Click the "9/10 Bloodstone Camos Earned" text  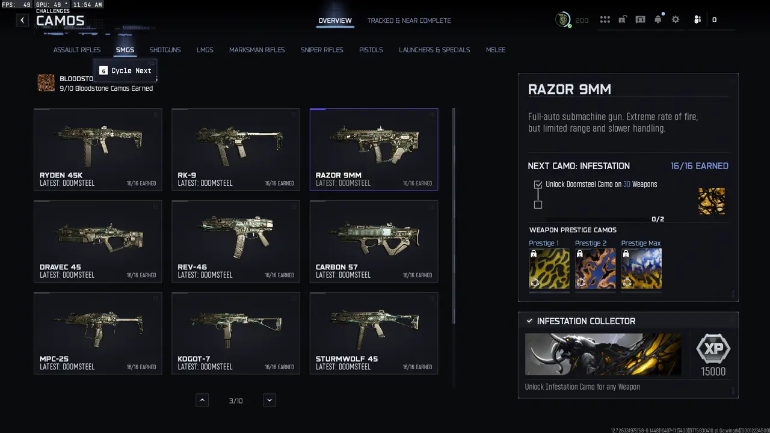(x=106, y=88)
